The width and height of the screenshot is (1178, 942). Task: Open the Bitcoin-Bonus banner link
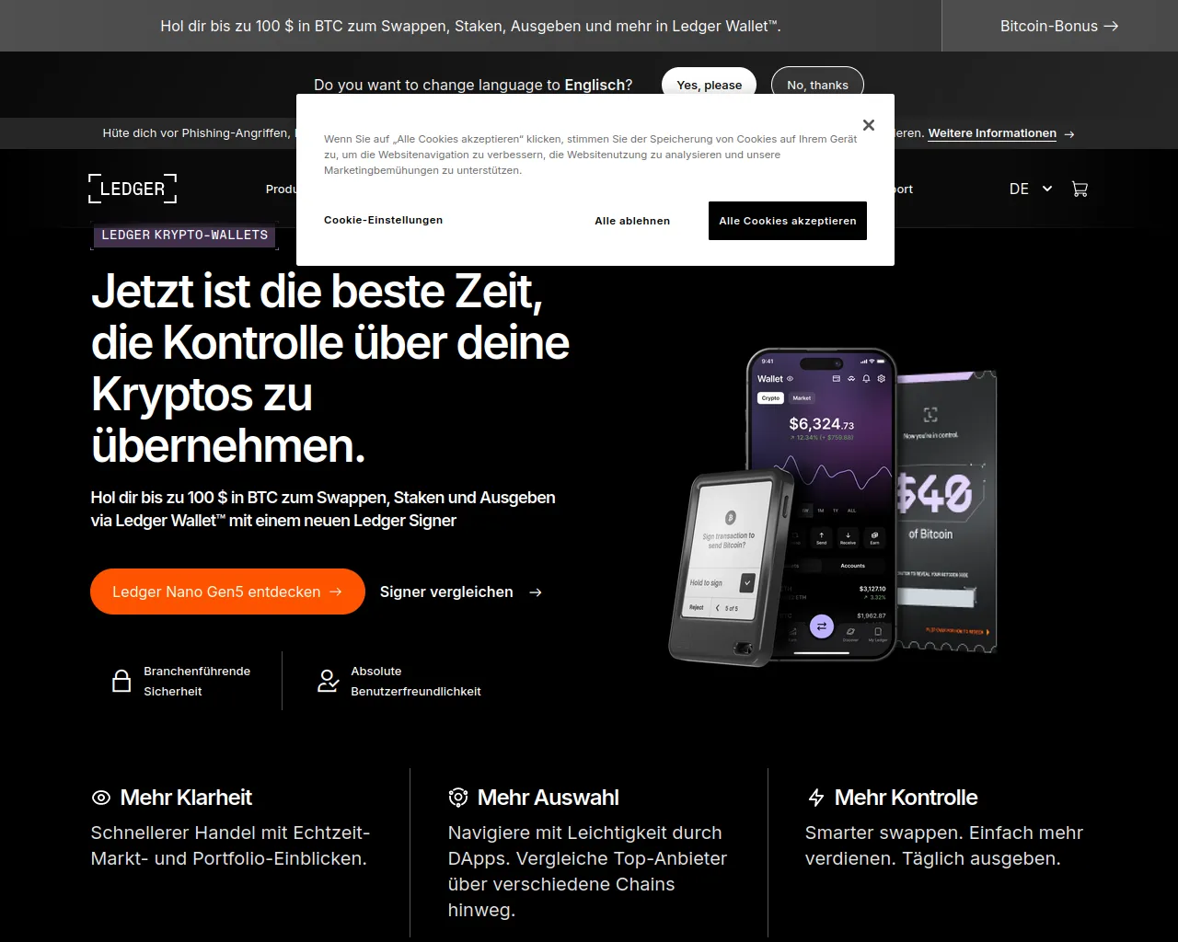pyautogui.click(x=1059, y=26)
